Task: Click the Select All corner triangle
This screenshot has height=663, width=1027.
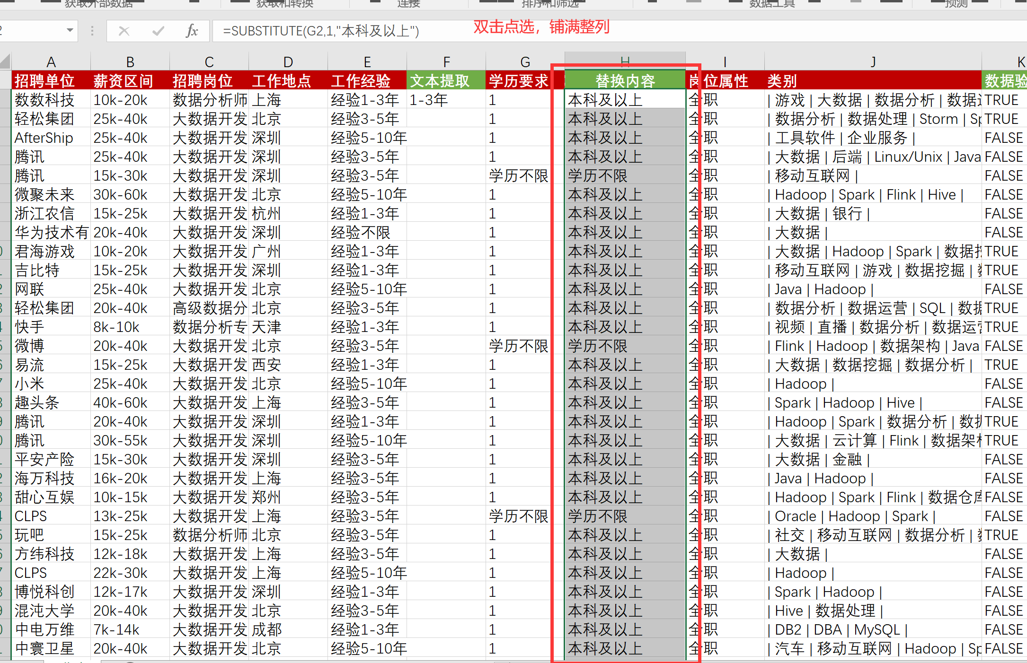Action: (x=5, y=61)
